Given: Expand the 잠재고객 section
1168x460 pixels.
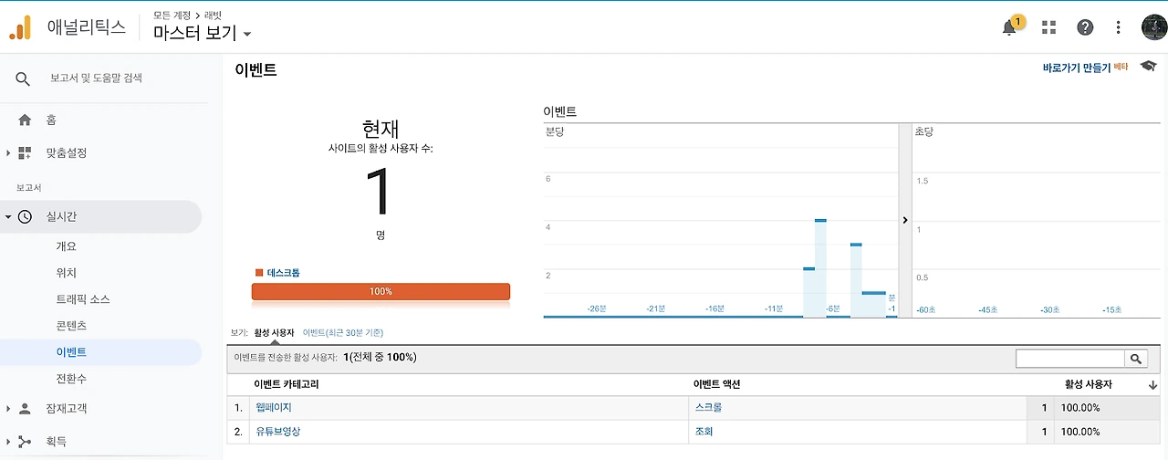Looking at the screenshot, I should (x=8, y=409).
